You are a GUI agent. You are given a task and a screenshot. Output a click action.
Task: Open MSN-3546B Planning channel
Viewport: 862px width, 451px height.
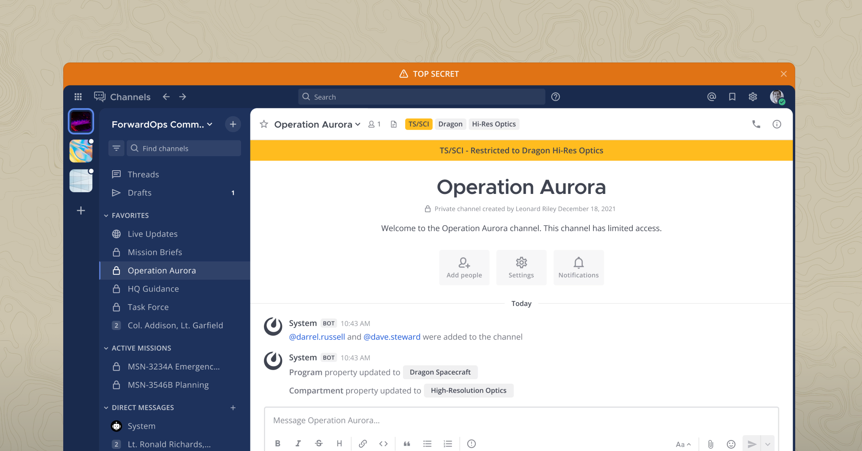tap(175, 385)
